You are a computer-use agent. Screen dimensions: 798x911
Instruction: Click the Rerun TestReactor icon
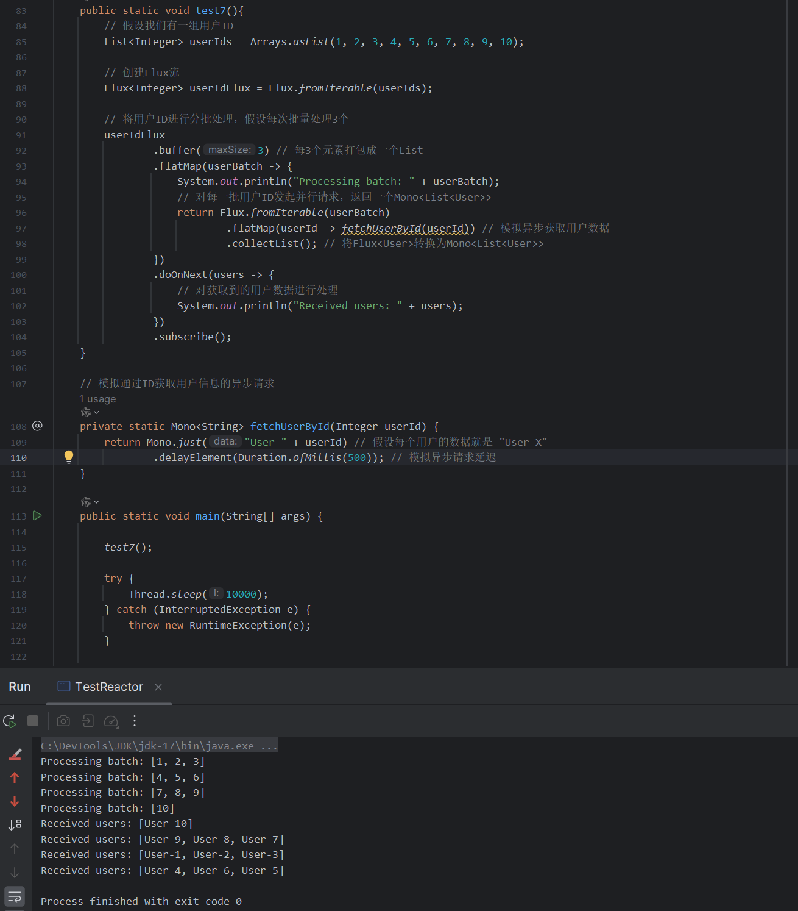[10, 721]
